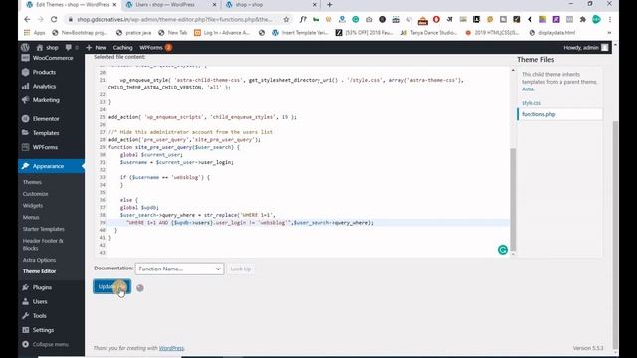The height and width of the screenshot is (358, 637).
Task: Open the Settings menu
Action: pyautogui.click(x=51, y=330)
